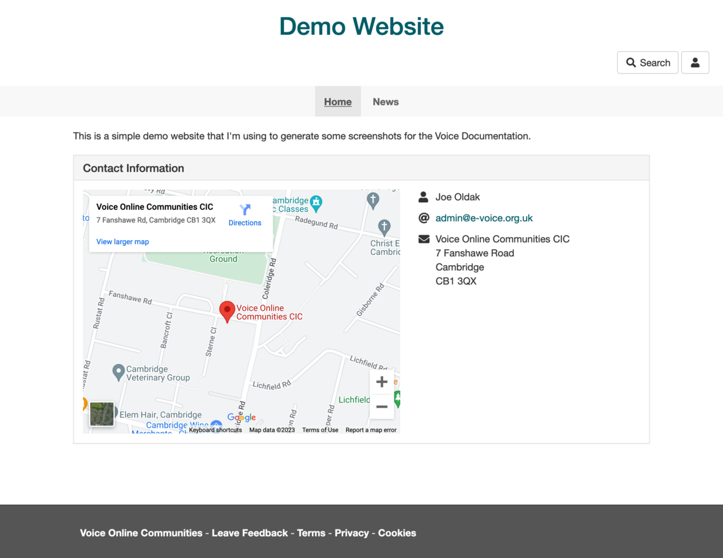Click the person icon next to Joe Oldak
723x558 pixels.
coord(423,197)
